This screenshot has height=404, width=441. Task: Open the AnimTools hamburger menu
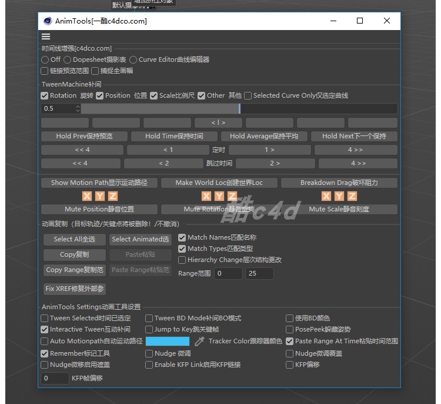46,37
